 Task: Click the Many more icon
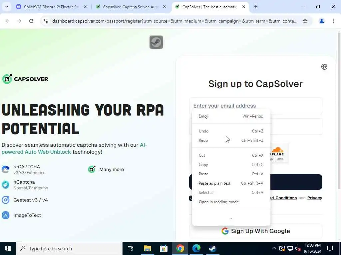coord(92,169)
